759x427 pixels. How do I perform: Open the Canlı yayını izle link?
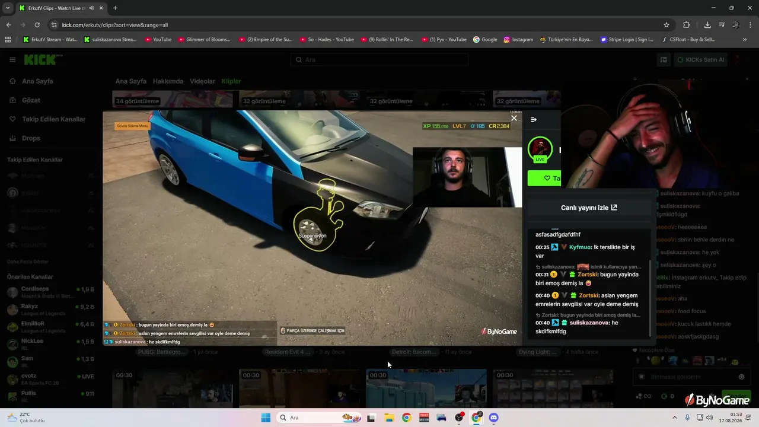click(x=589, y=208)
